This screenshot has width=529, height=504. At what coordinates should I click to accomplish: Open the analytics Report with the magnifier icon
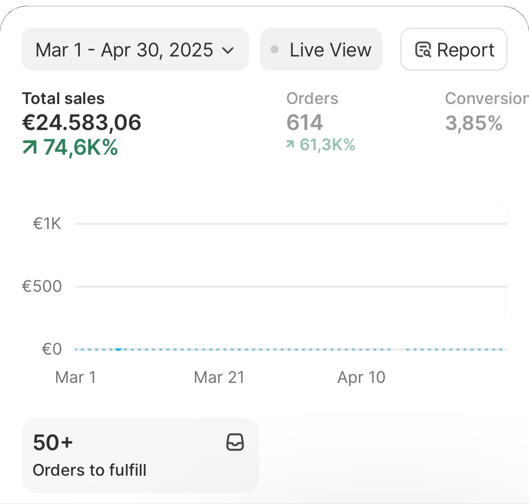tap(453, 49)
